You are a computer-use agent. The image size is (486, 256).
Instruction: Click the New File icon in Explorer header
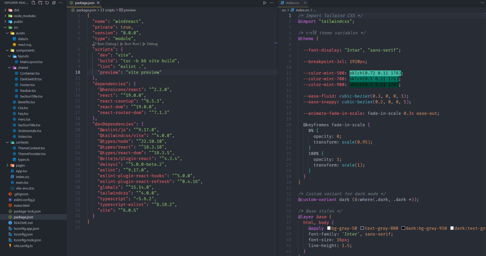[33, 3]
